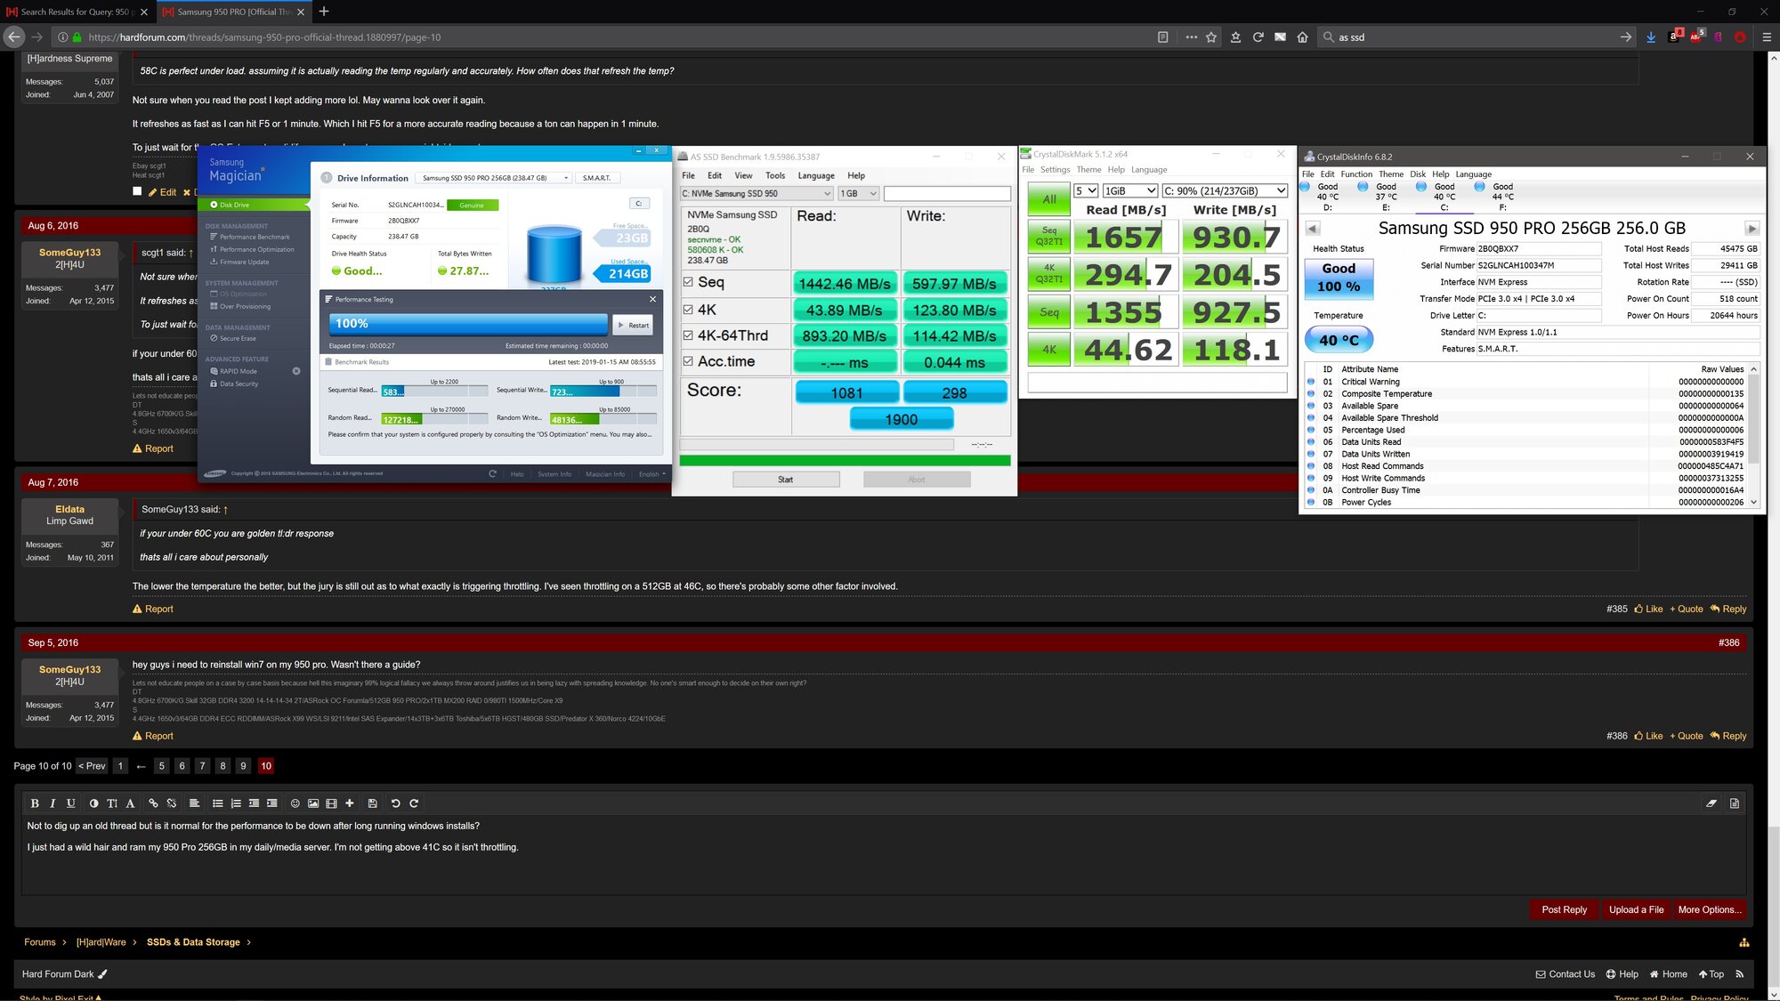Viewport: 1780px width, 1001px height.
Task: Toggle the 4K-64Thrd test checkbox
Action: (x=688, y=335)
